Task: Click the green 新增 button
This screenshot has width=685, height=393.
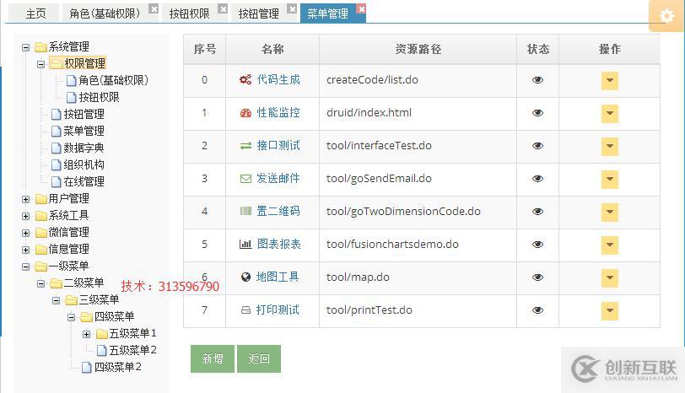Action: (213, 358)
